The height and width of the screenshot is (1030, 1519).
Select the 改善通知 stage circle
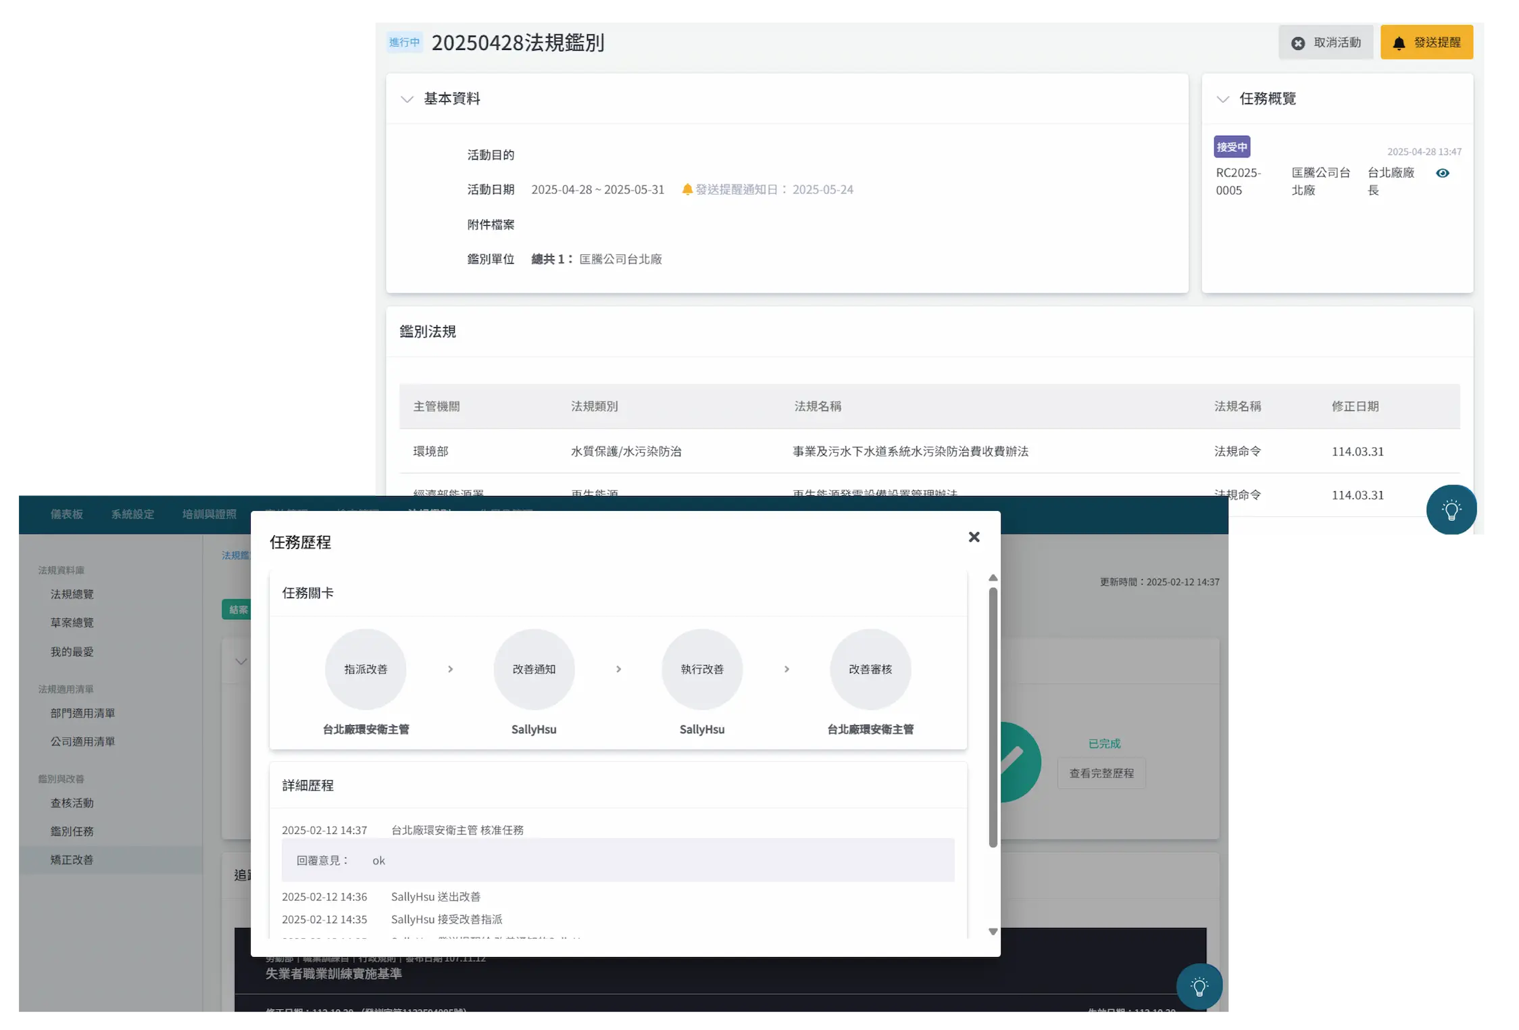534,669
